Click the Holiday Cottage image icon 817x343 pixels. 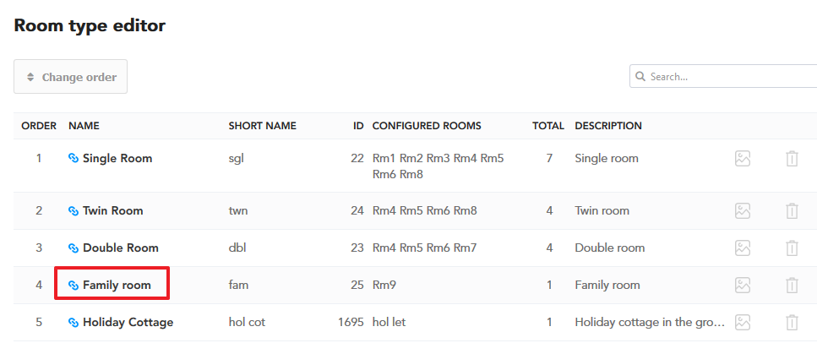[x=743, y=323]
